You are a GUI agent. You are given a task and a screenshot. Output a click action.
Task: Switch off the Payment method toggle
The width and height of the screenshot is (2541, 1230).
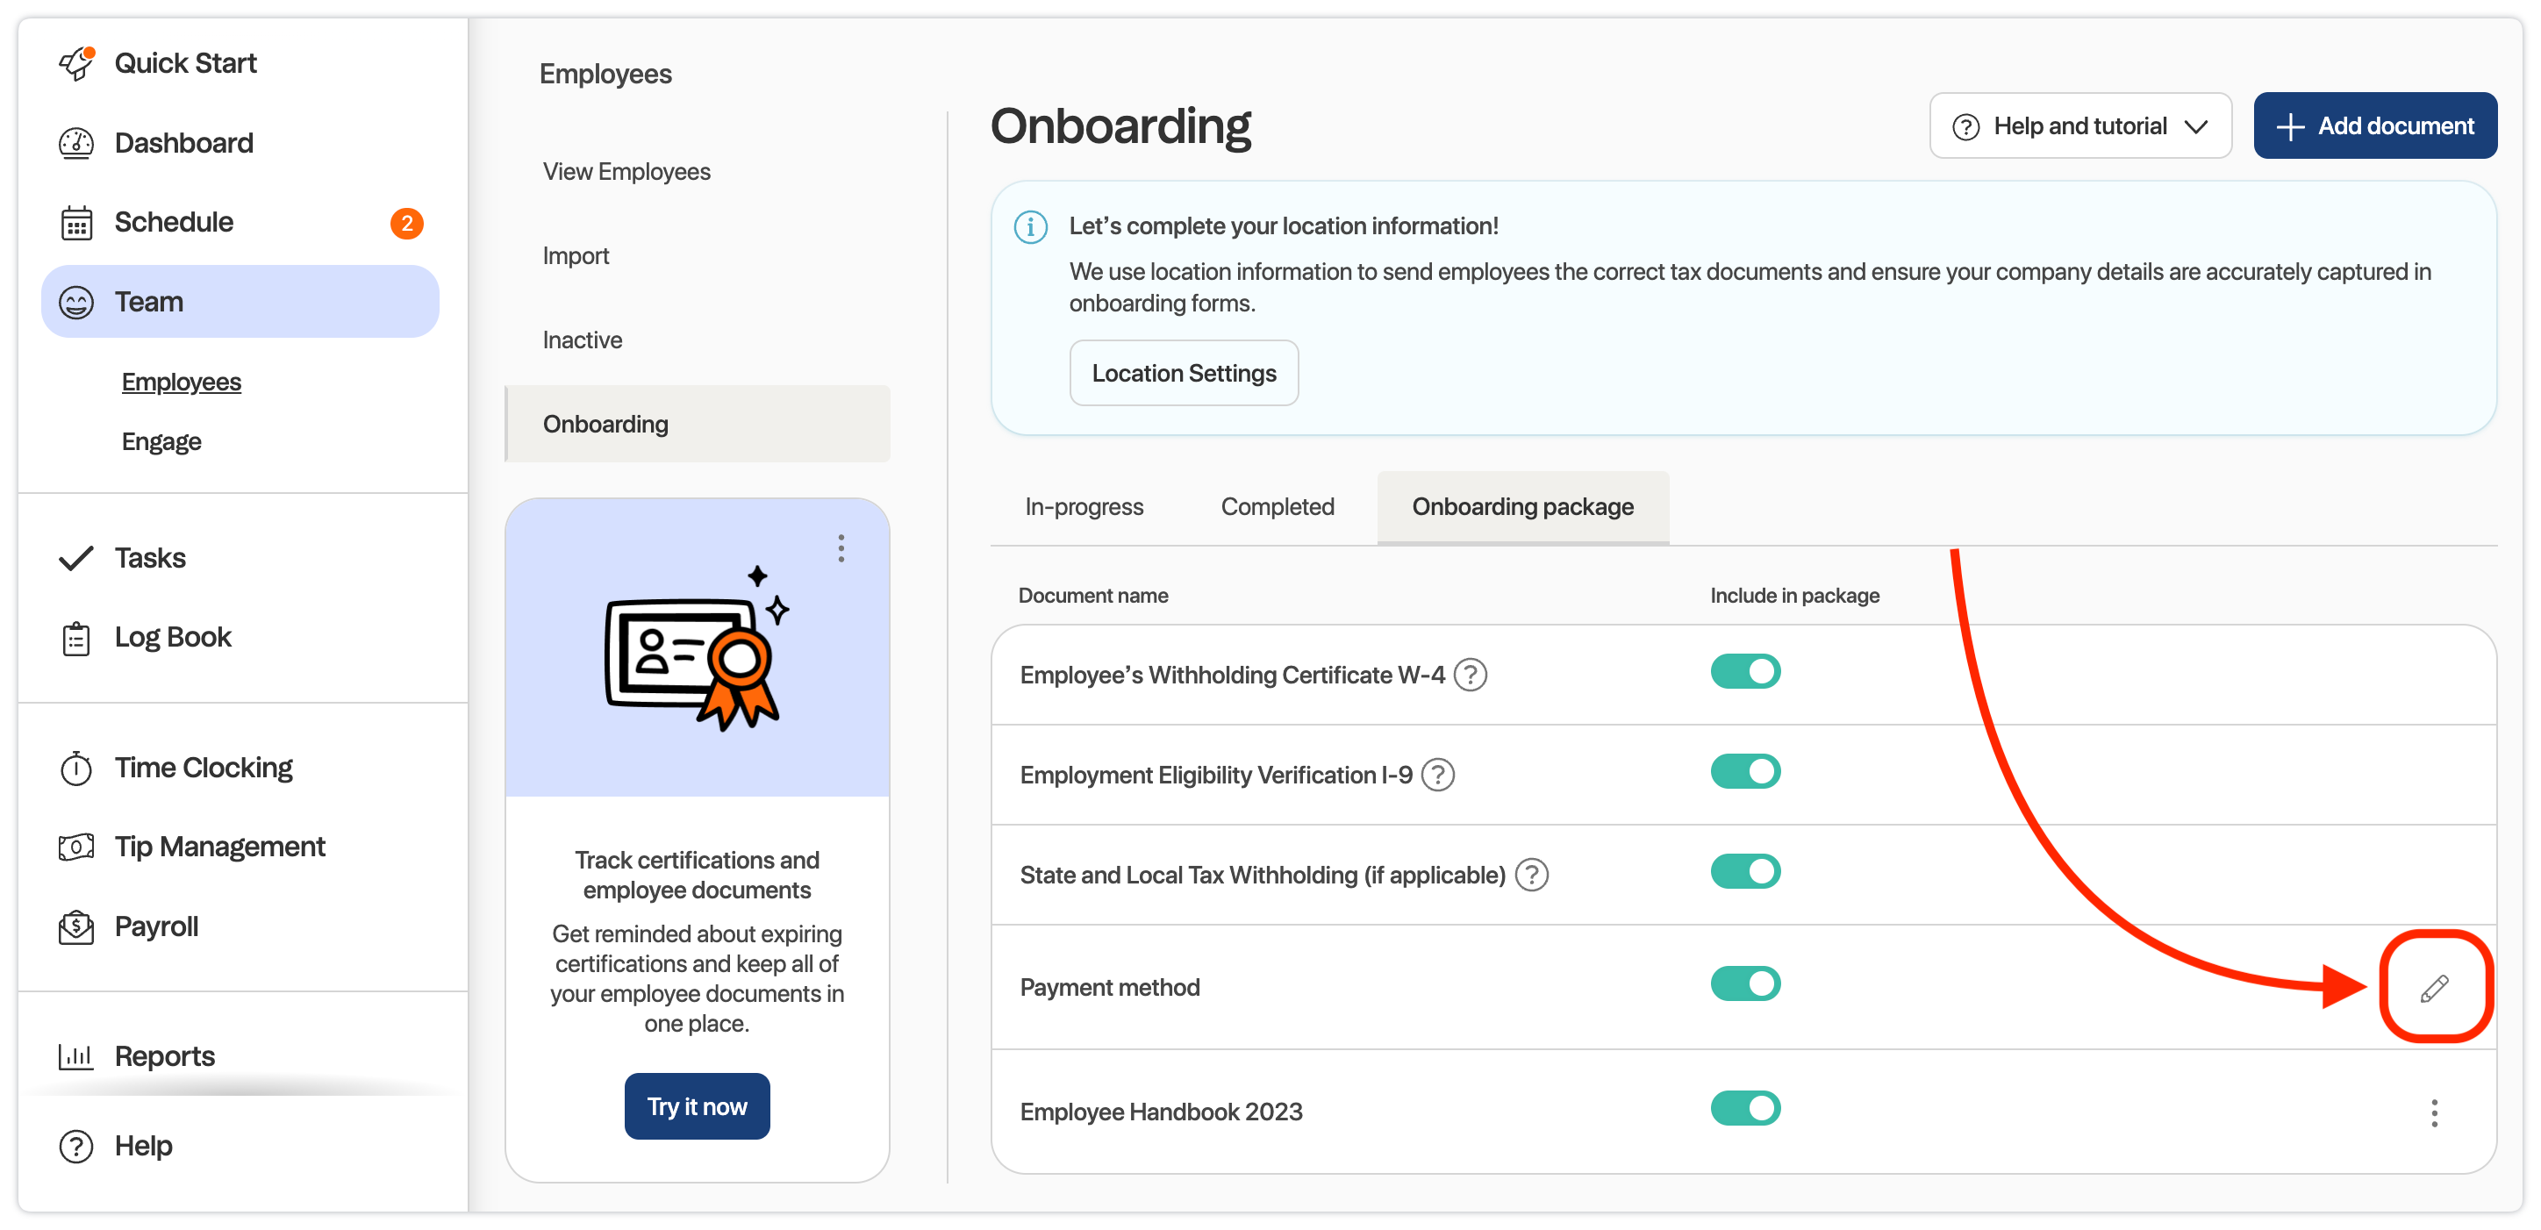pos(1745,983)
